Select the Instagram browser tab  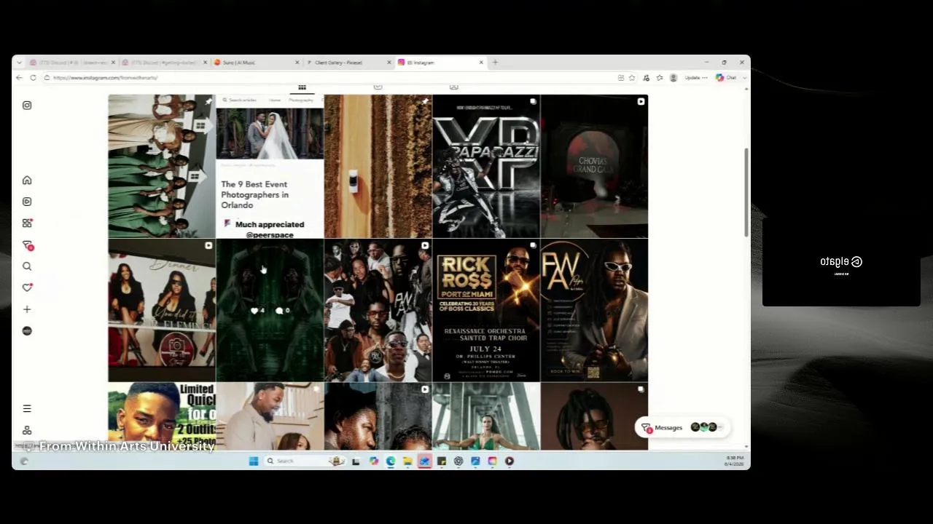(x=441, y=63)
